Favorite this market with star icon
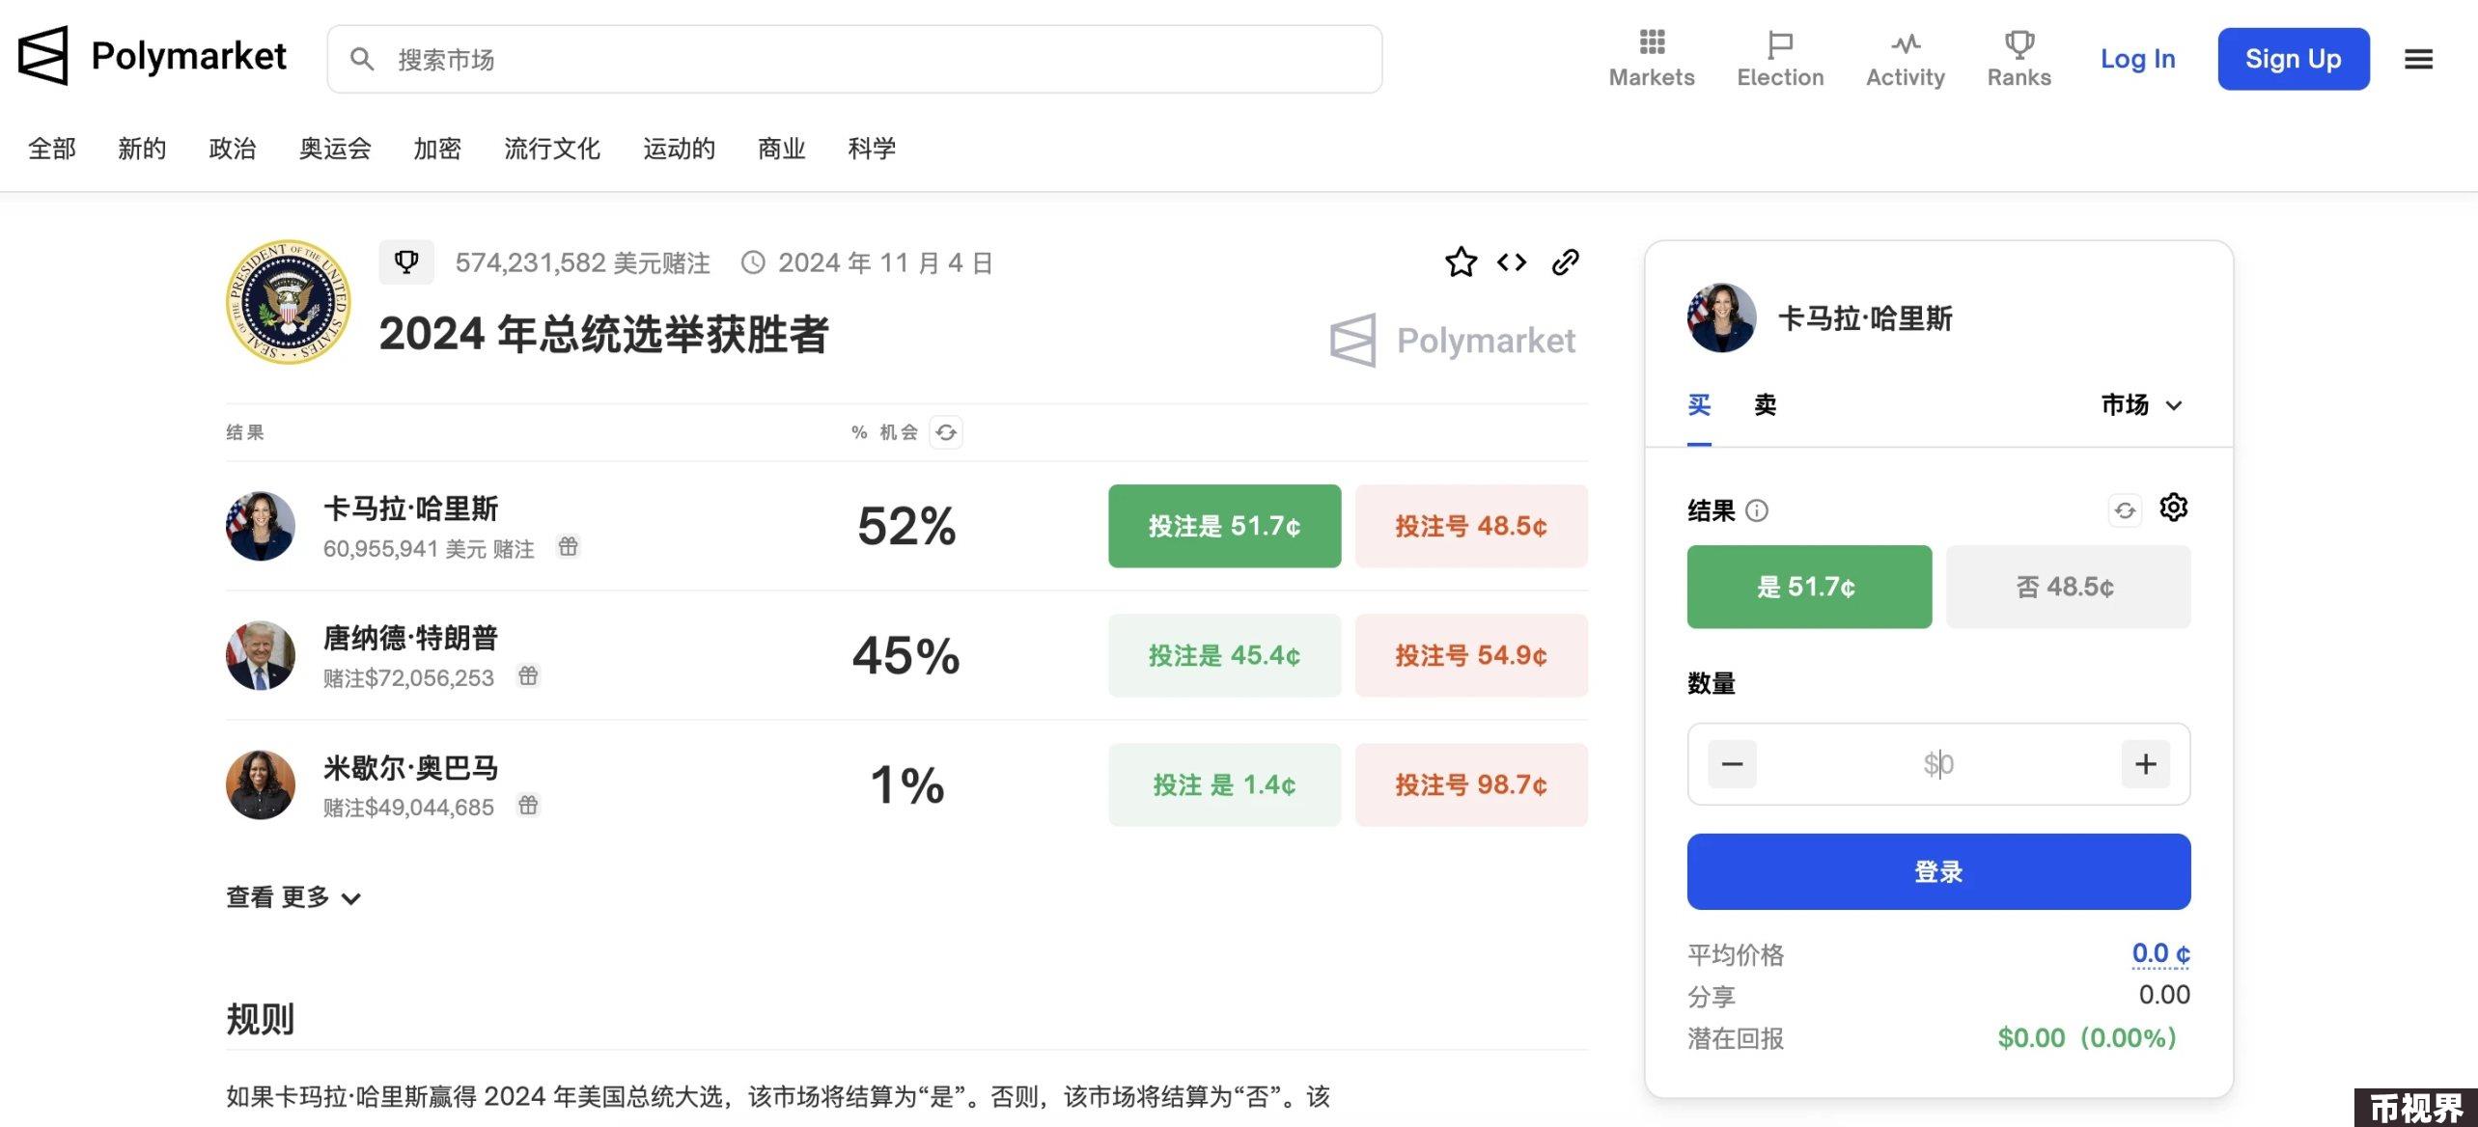 (1461, 261)
